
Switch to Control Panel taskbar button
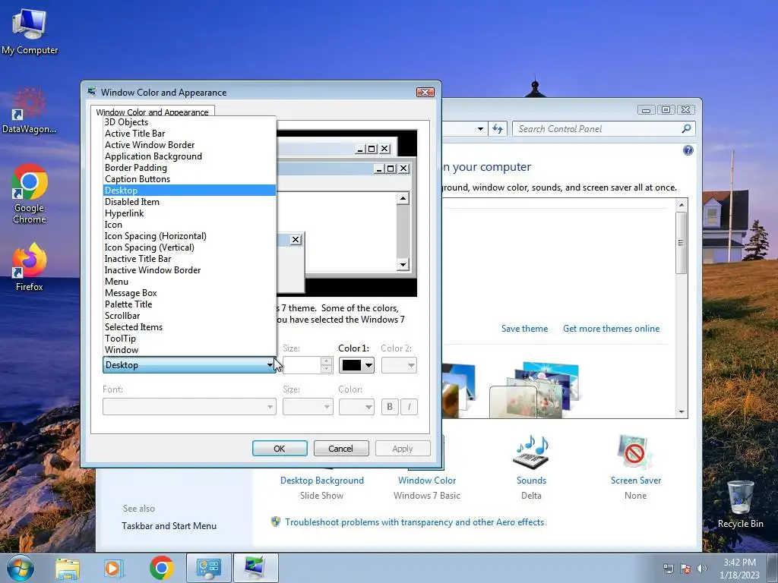coord(208,568)
